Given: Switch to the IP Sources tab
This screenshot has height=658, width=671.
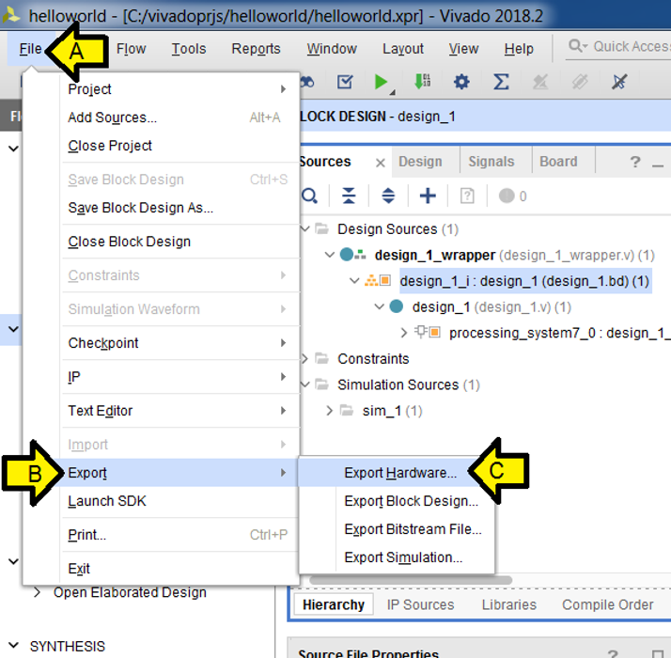Looking at the screenshot, I should [421, 604].
